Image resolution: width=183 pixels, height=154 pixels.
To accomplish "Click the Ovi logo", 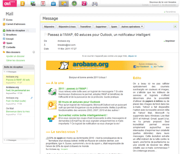I will (10, 4).
